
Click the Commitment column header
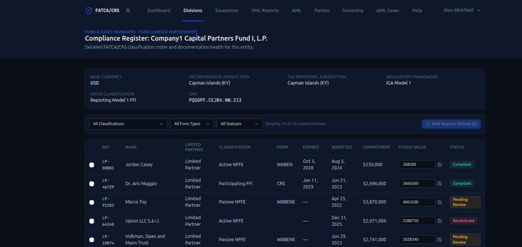(x=377, y=147)
